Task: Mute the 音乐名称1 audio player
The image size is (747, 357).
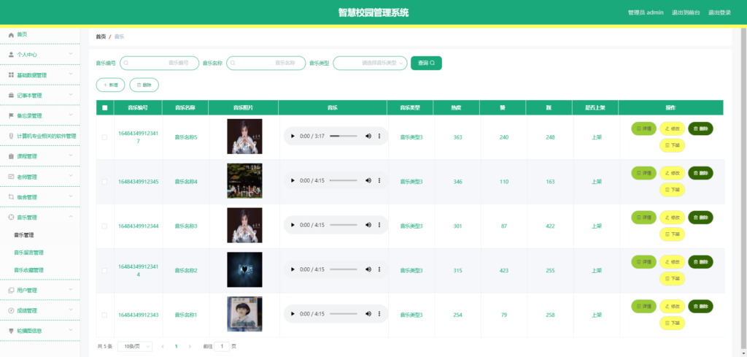Action: point(368,314)
